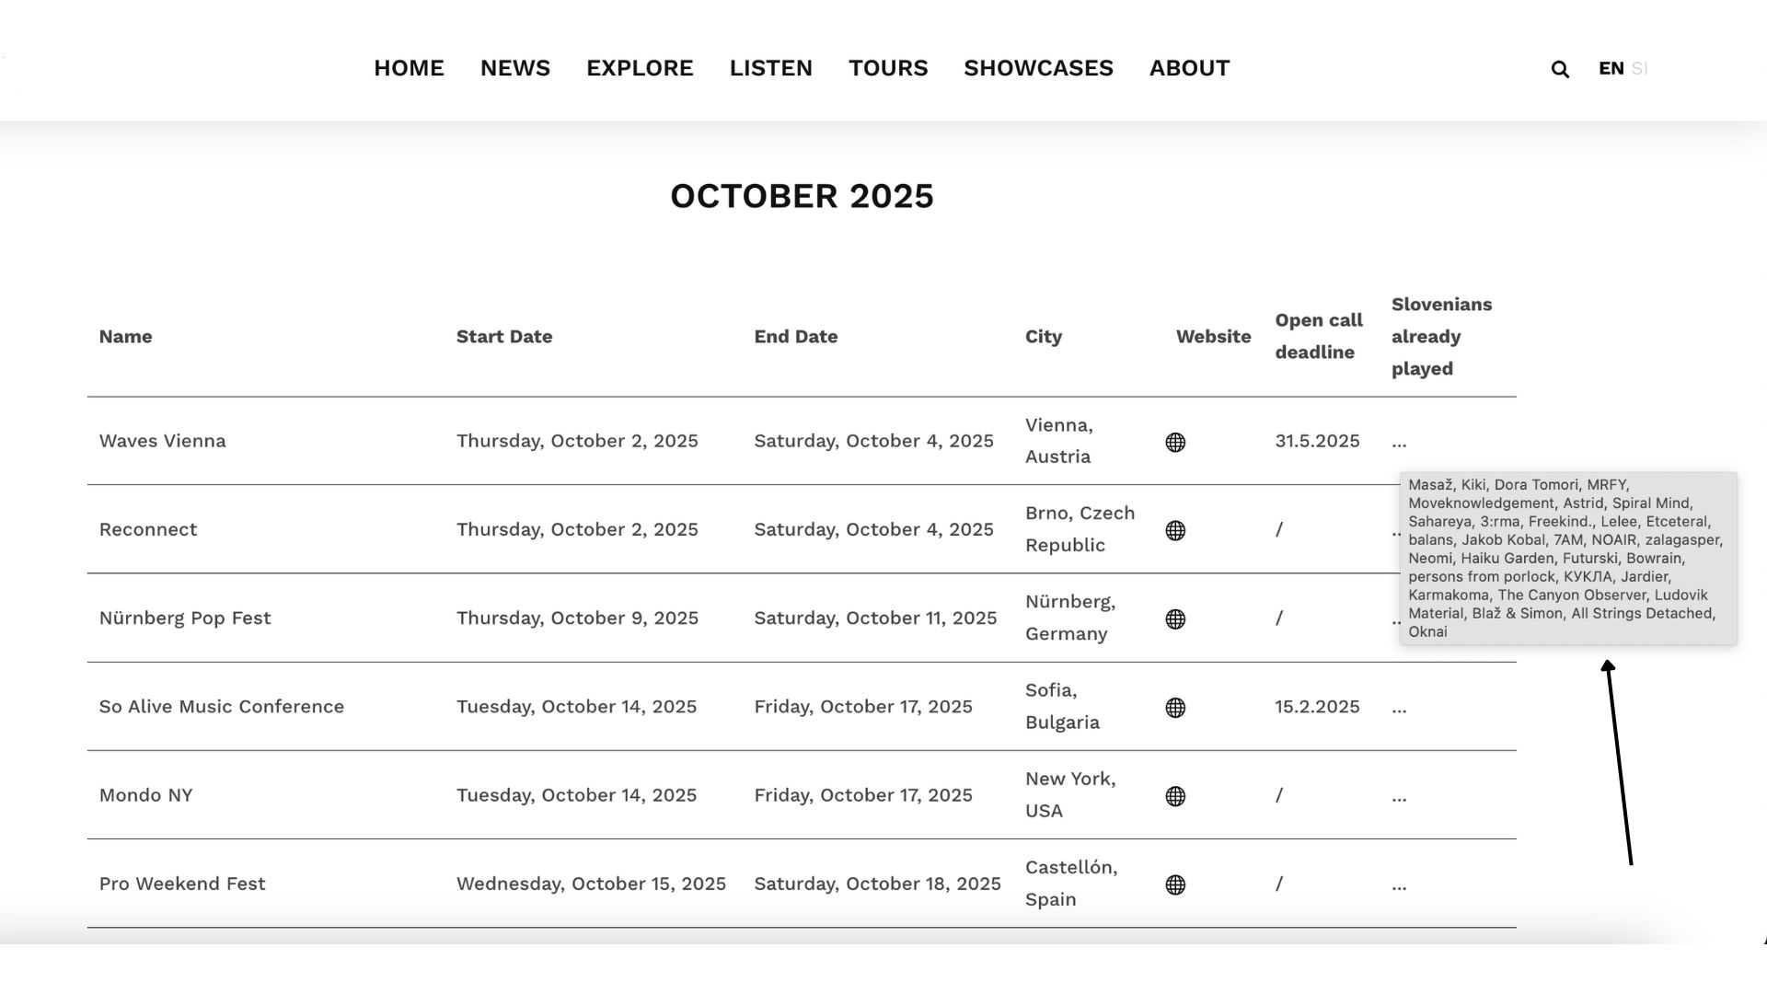Open Mondo NY website globe icon

click(1175, 796)
